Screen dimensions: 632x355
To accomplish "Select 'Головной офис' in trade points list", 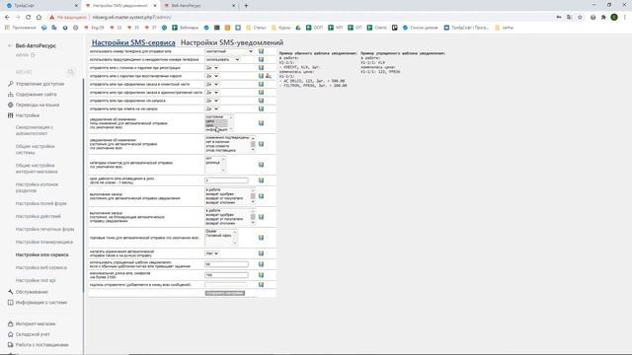I will click(218, 236).
